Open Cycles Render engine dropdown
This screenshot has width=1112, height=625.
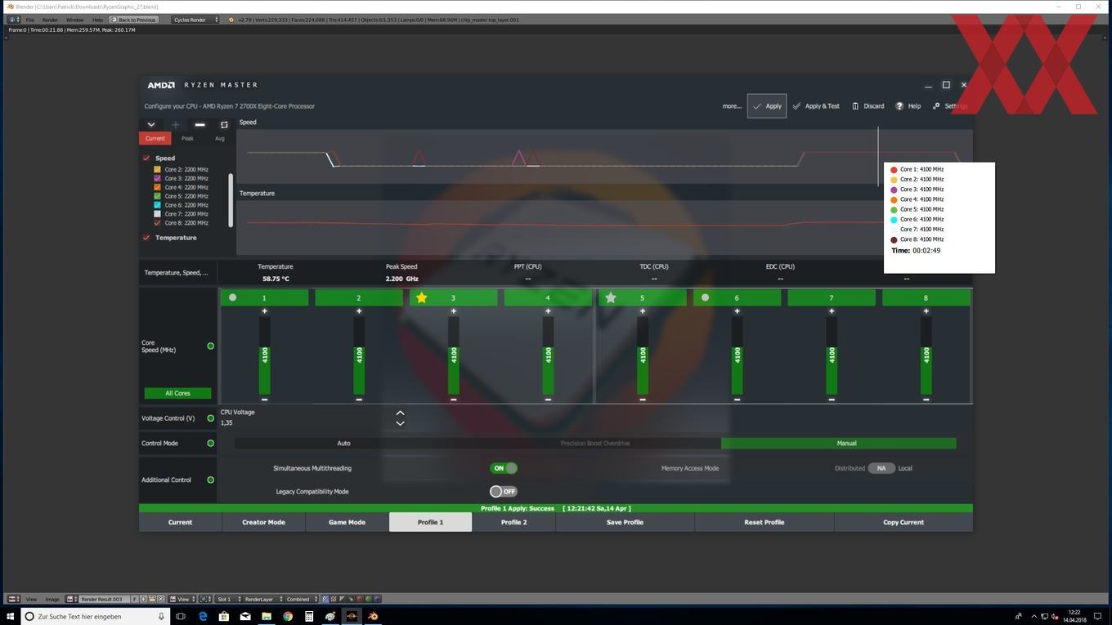(195, 20)
